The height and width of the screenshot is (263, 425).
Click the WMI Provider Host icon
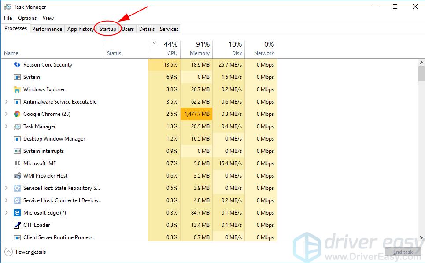point(17,176)
